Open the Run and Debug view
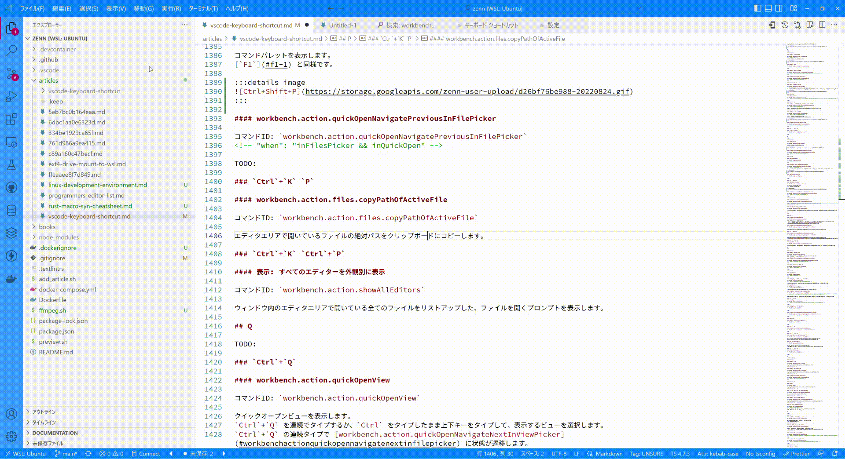Viewport: 845px width, 459px height. click(x=11, y=96)
